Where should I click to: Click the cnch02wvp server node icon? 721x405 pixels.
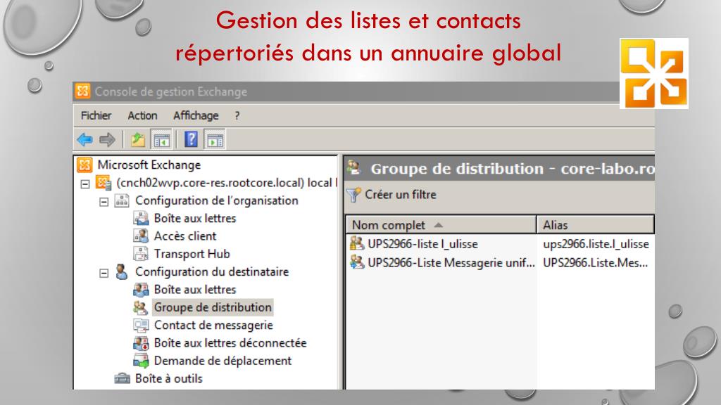(x=104, y=183)
